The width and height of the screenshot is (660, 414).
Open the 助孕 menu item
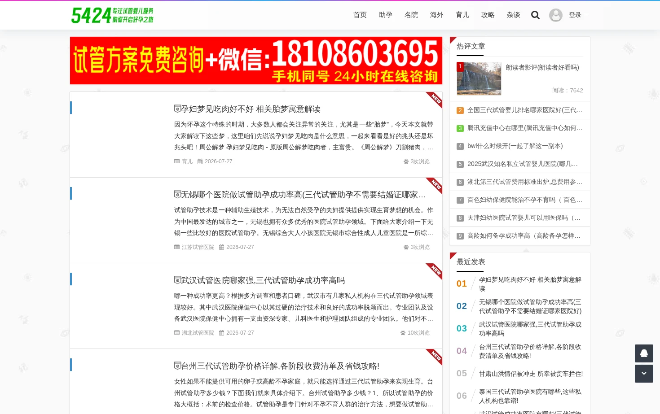[386, 15]
